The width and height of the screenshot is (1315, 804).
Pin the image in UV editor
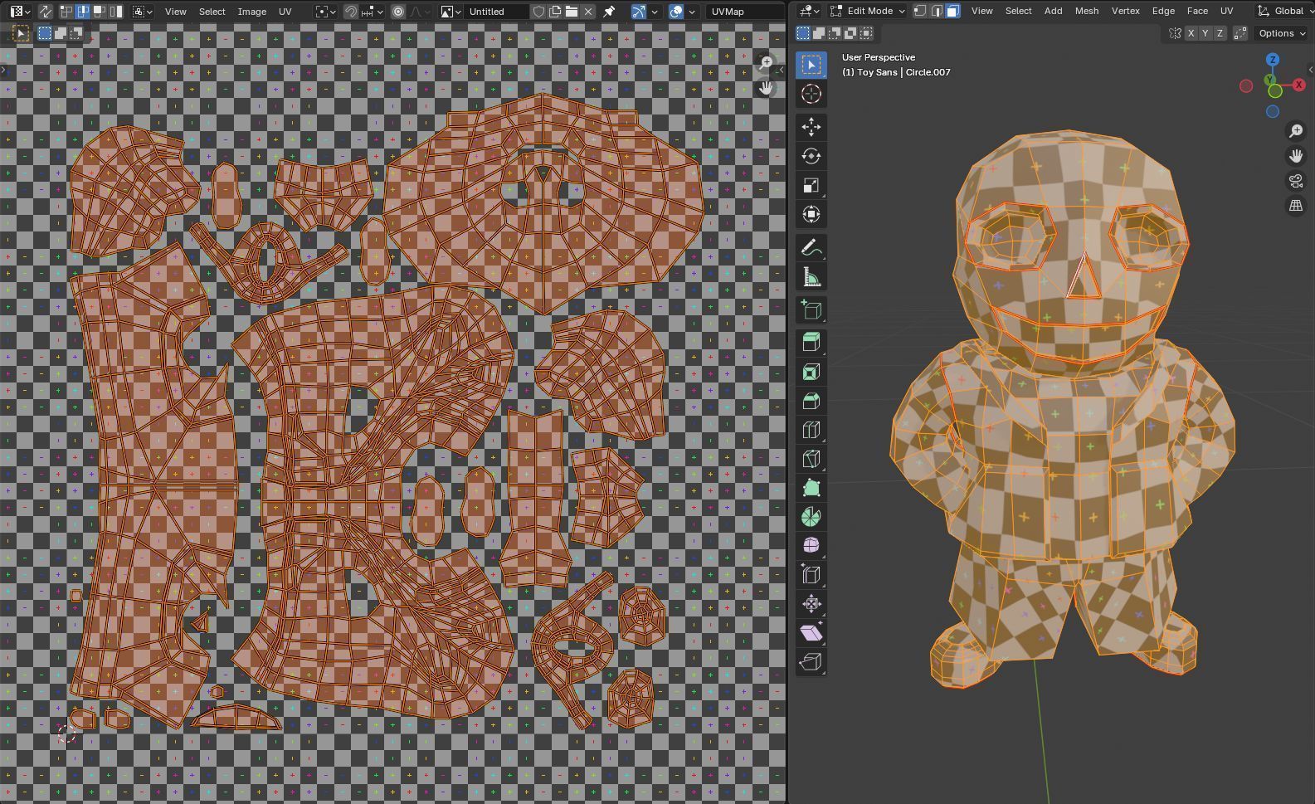[609, 12]
